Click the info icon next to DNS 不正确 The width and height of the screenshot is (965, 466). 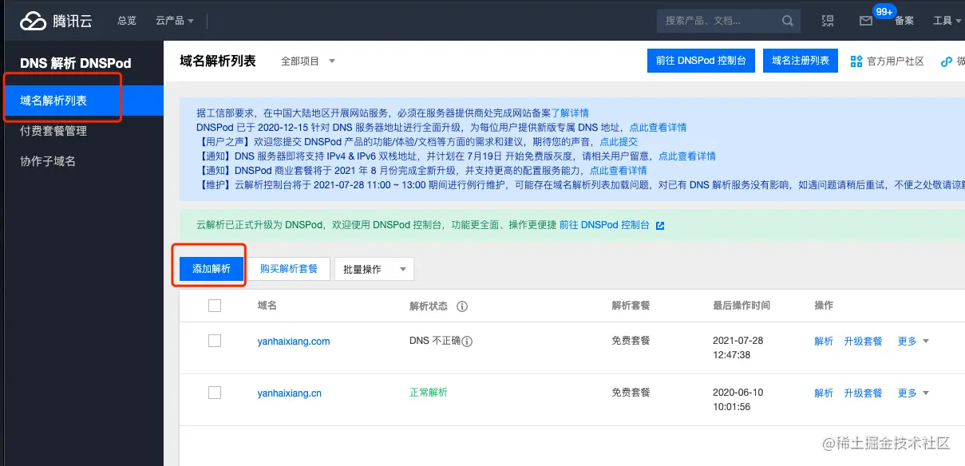[x=468, y=342]
